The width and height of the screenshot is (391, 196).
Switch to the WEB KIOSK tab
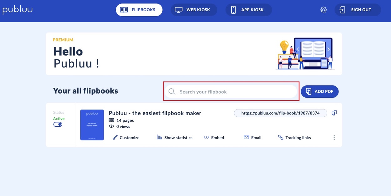194,10
